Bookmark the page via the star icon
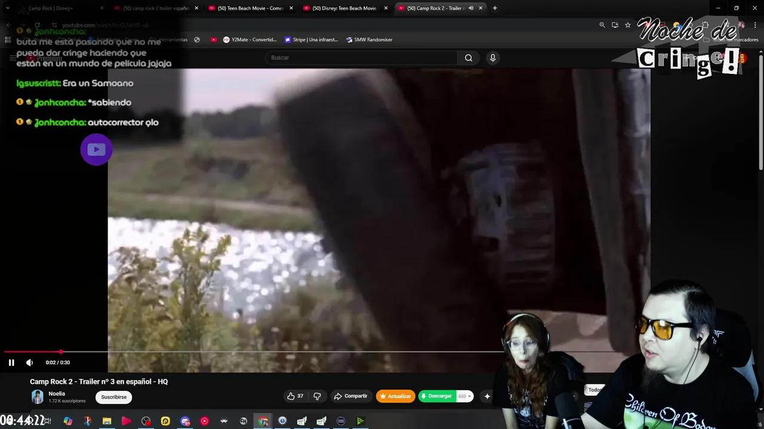Screen dimensions: 764x429 pos(627,25)
